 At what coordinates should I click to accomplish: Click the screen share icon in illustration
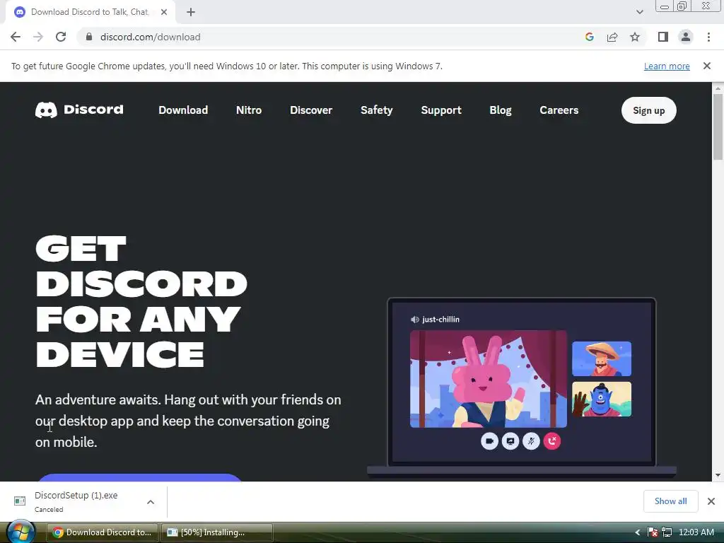click(510, 441)
